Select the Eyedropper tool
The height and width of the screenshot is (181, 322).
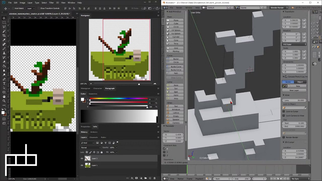[4, 40]
